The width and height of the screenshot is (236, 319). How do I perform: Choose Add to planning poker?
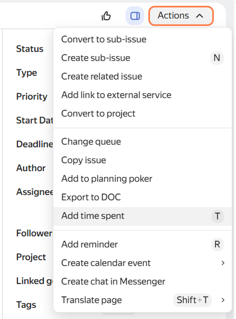coord(143,179)
